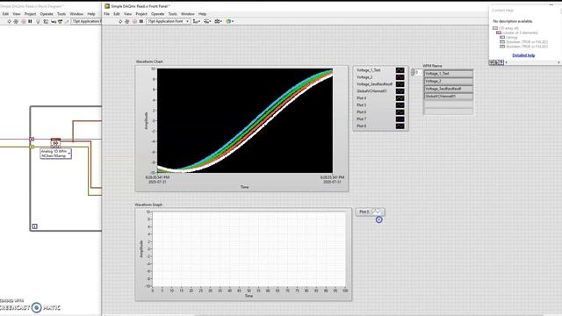The width and height of the screenshot is (562, 316).
Task: Open the Front Panel font dropdown
Action: (x=169, y=21)
